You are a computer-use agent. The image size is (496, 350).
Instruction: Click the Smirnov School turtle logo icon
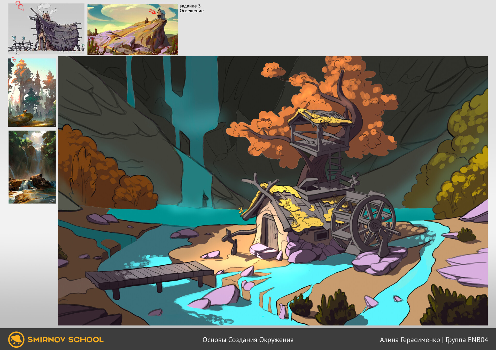coord(16,339)
